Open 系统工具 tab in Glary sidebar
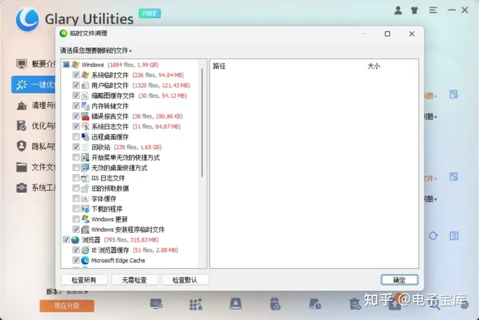The height and width of the screenshot is (320, 479). [35, 188]
